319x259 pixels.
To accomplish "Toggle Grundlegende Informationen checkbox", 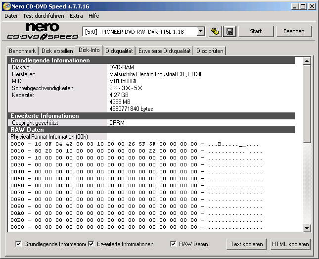I will click(x=18, y=244).
